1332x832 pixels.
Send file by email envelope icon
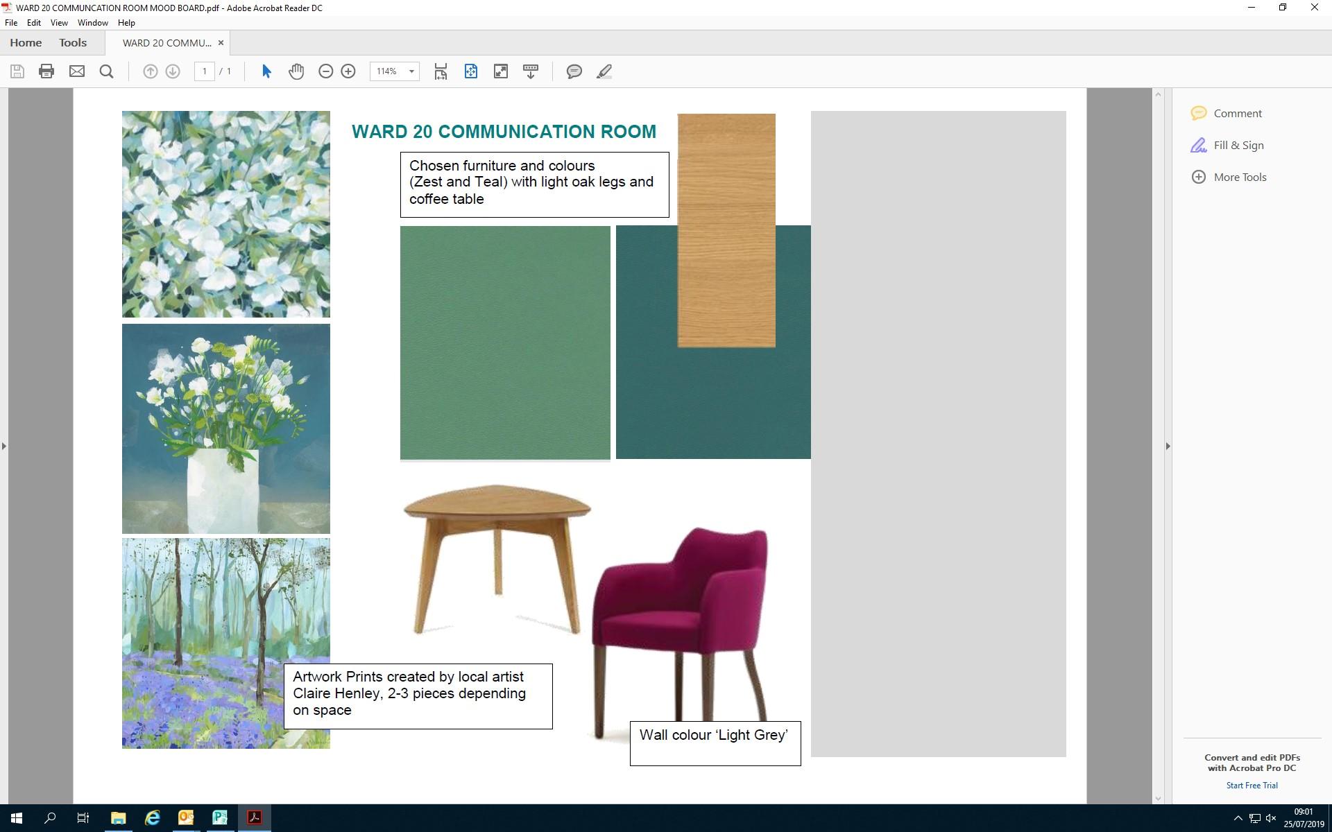[x=77, y=71]
